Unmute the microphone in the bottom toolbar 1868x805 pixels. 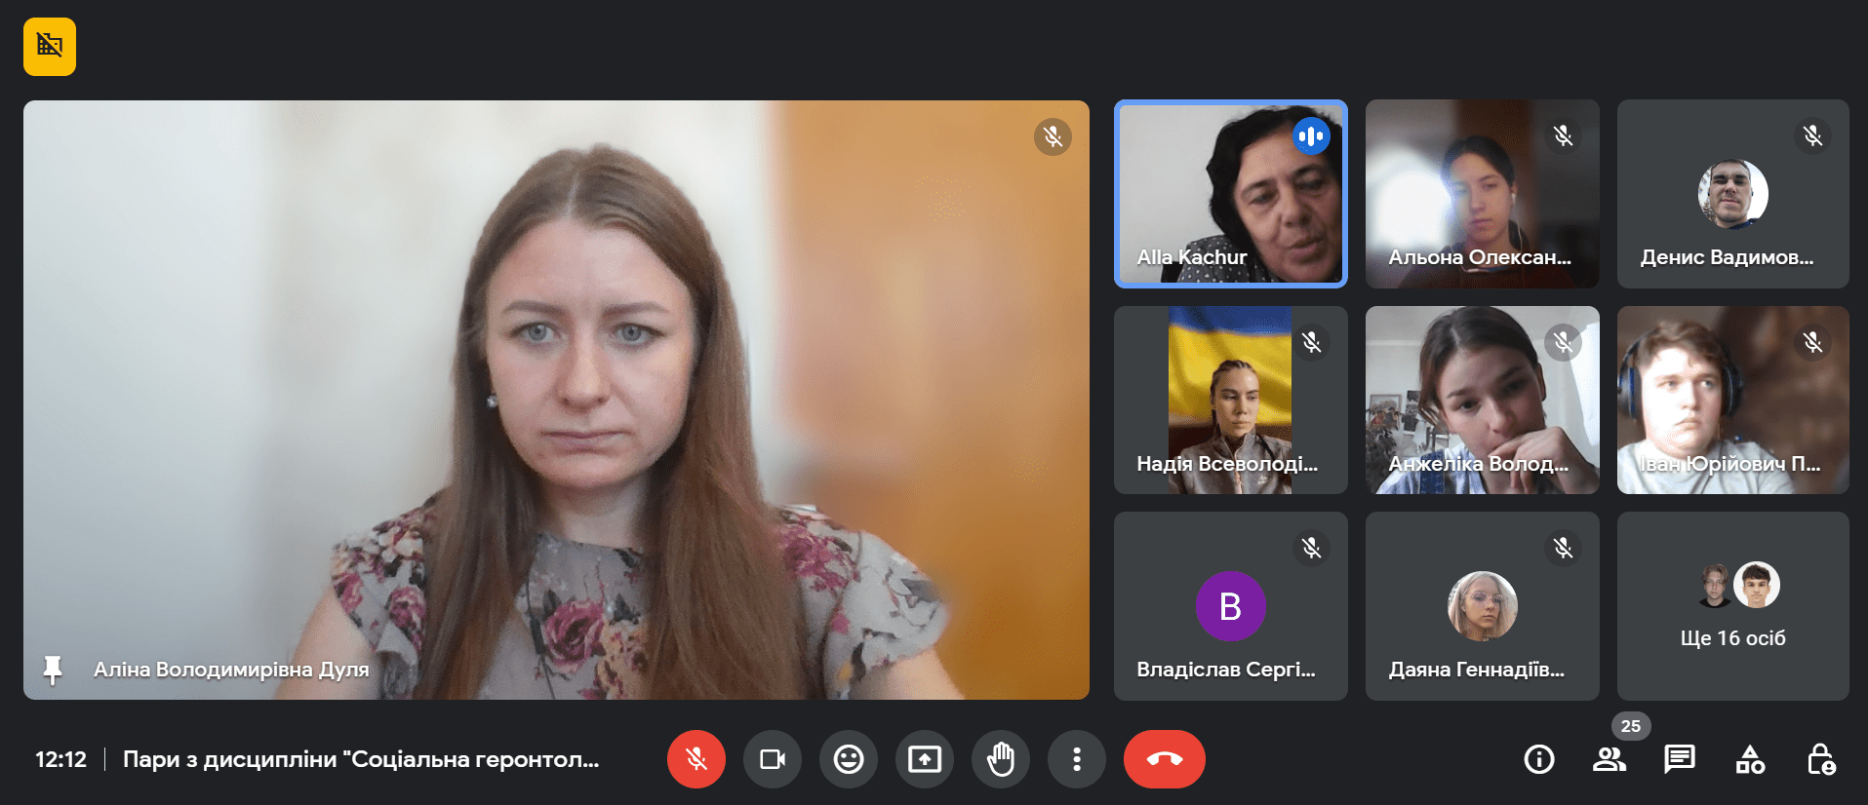(x=696, y=759)
